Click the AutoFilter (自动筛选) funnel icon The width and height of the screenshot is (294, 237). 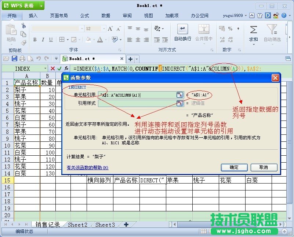273,30
